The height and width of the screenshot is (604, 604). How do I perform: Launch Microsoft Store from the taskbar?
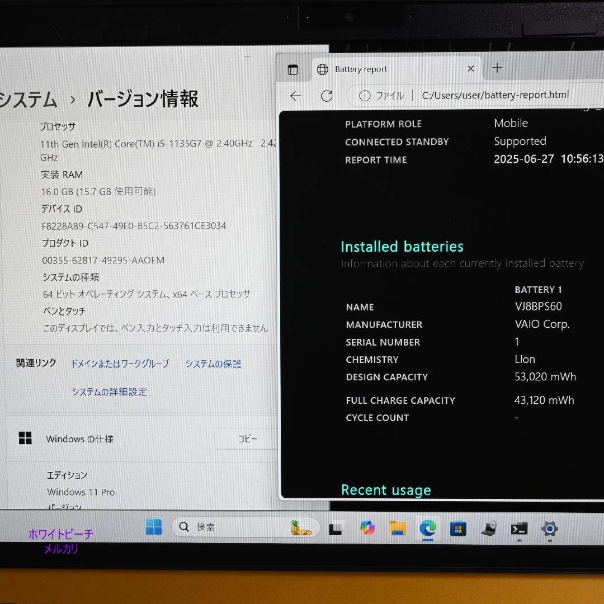[459, 527]
